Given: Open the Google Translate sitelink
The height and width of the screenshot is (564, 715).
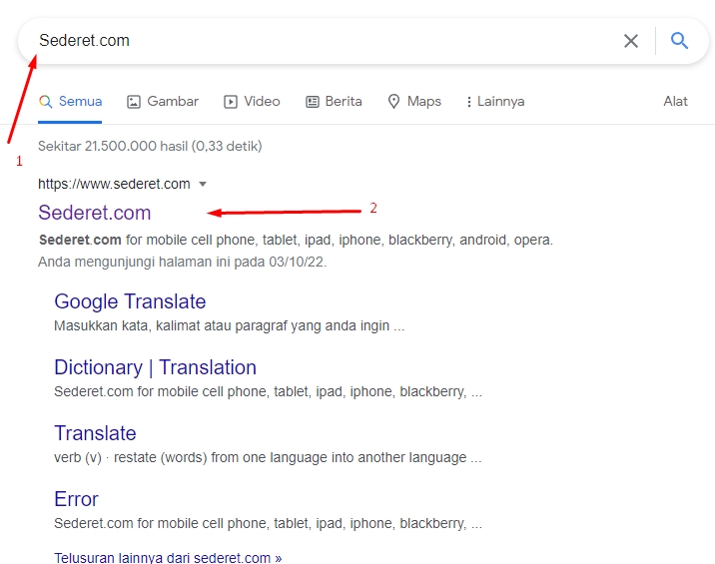Looking at the screenshot, I should tap(130, 301).
